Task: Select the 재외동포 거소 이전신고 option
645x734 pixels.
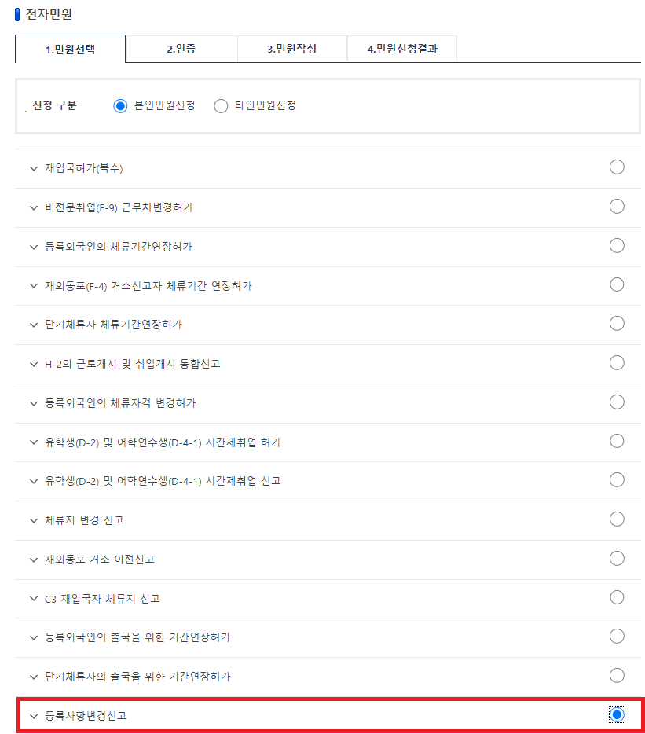Action: [x=617, y=559]
